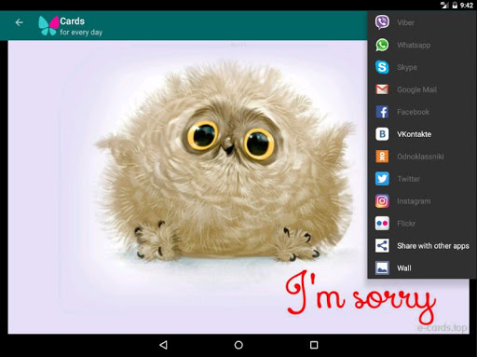Screen dimensions: 477x357
Task: Select the Whatsapp icon
Action: (382, 45)
